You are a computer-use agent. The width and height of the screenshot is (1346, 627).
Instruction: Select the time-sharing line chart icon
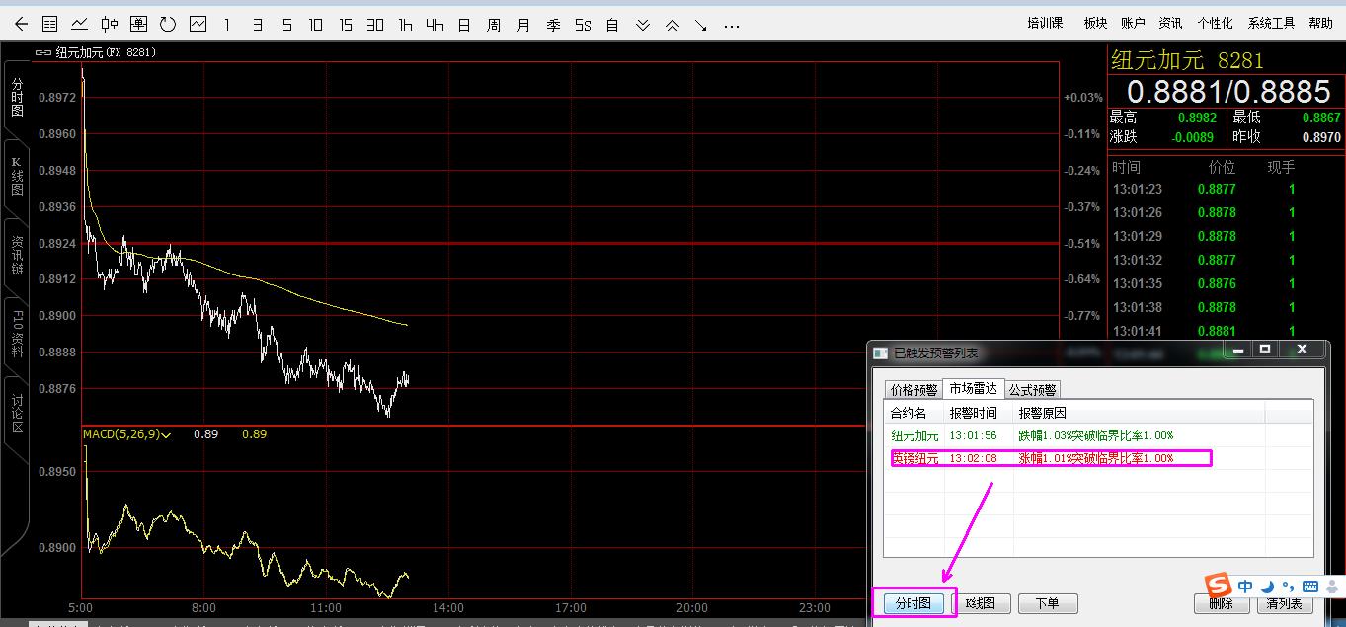pyautogui.click(x=79, y=24)
